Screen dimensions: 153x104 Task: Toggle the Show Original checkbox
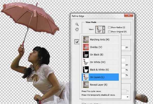pyautogui.click(x=109, y=31)
